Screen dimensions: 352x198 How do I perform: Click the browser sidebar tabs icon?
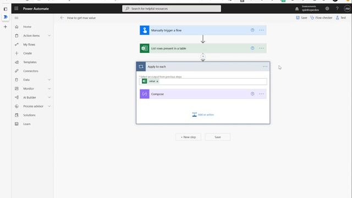(5, 9)
